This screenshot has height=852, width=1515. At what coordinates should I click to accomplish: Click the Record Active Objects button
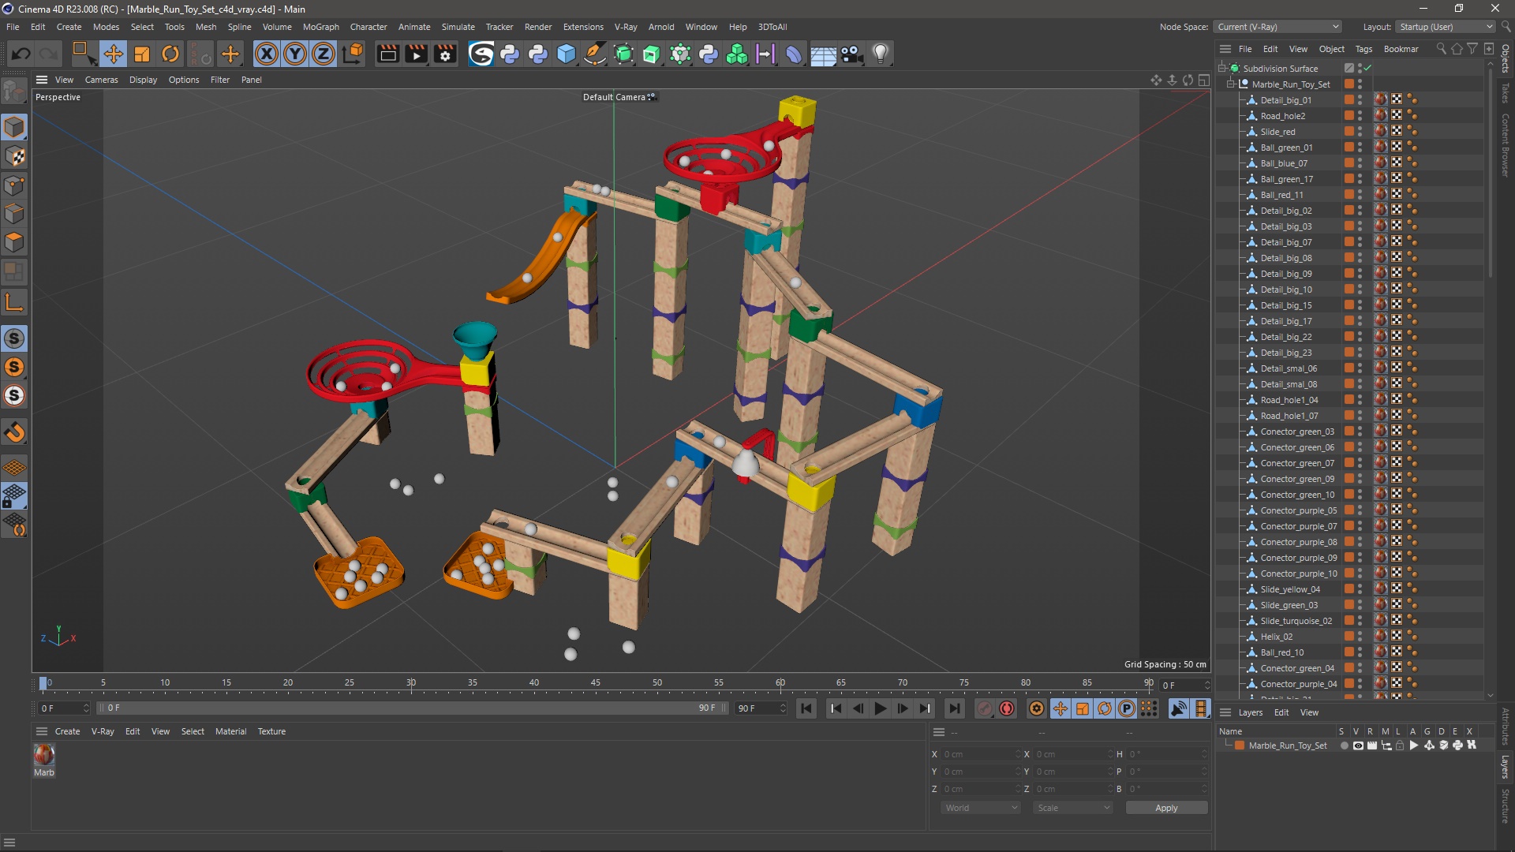point(984,708)
